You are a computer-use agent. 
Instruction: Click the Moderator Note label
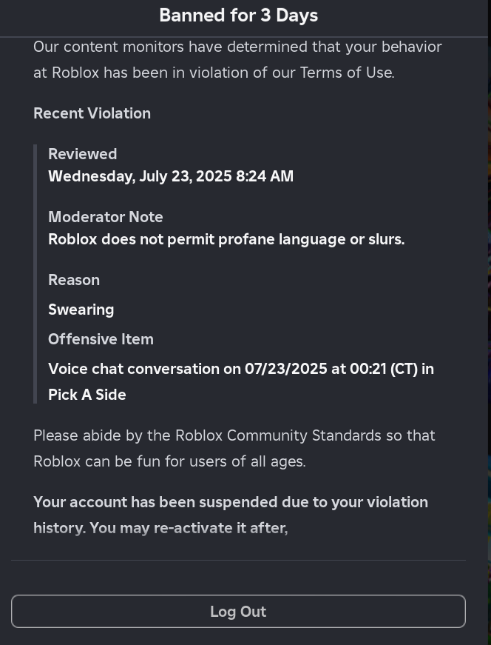coord(106,217)
